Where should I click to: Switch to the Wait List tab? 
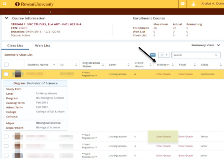(x=42, y=45)
